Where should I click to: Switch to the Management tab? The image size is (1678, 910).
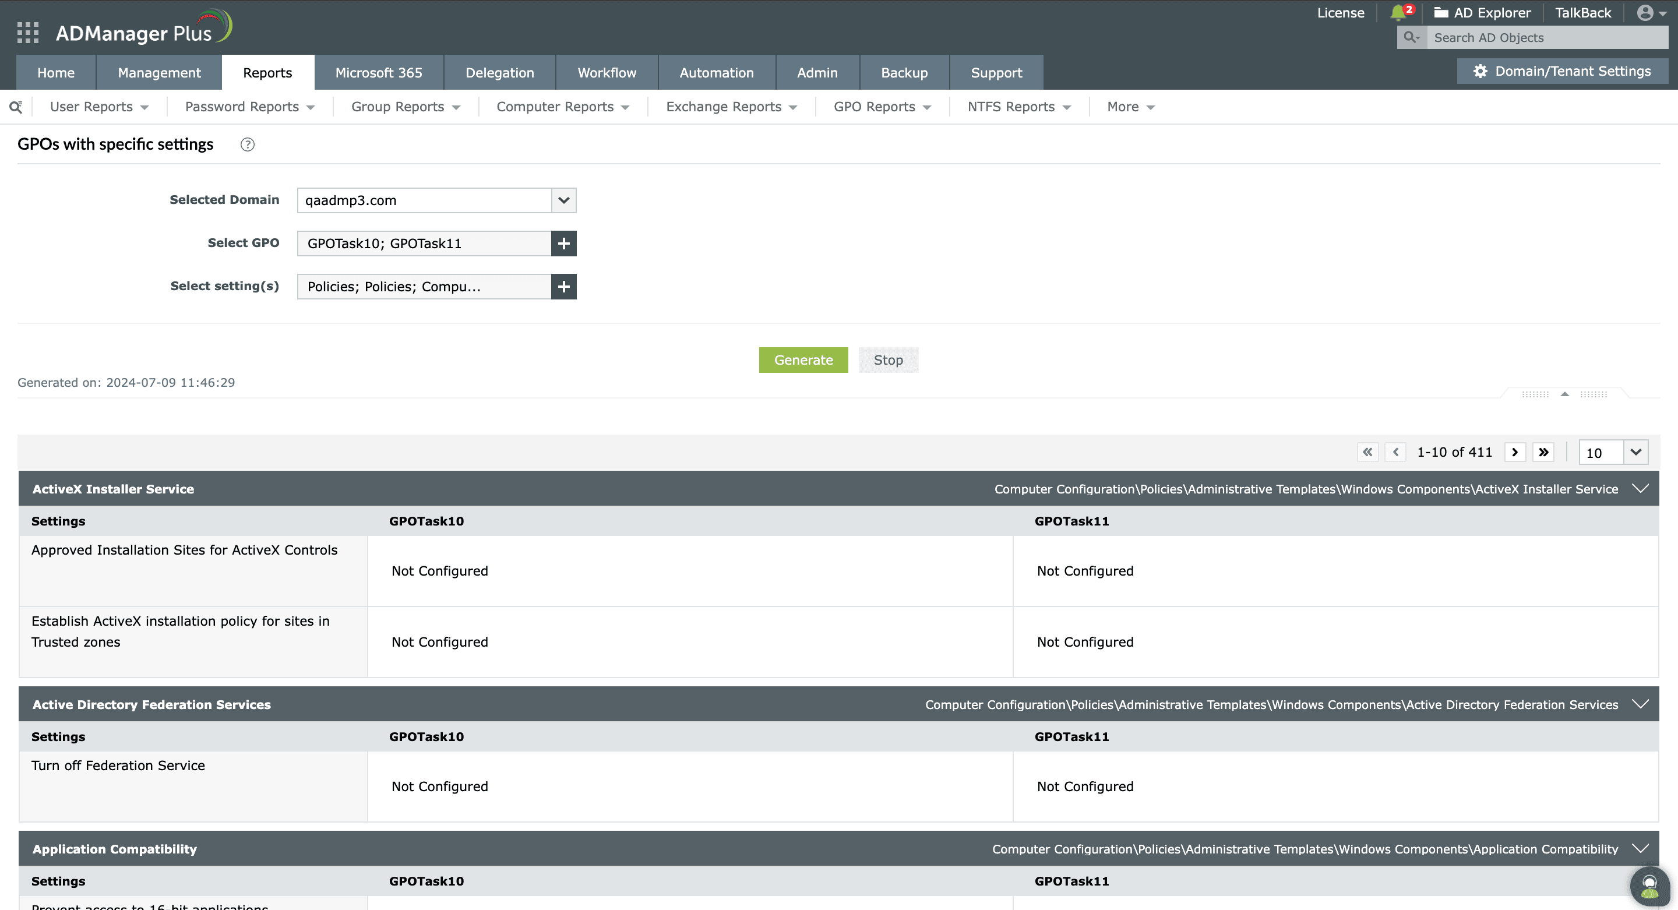point(158,72)
